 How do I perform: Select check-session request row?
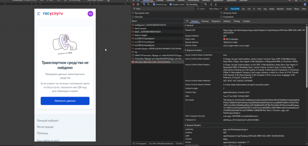[x=157, y=28]
